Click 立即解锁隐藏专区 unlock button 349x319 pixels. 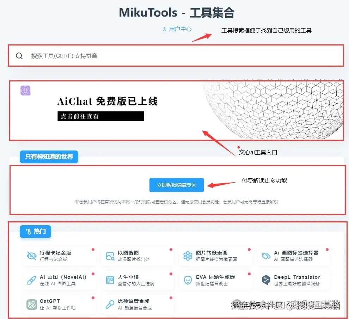pos(177,185)
